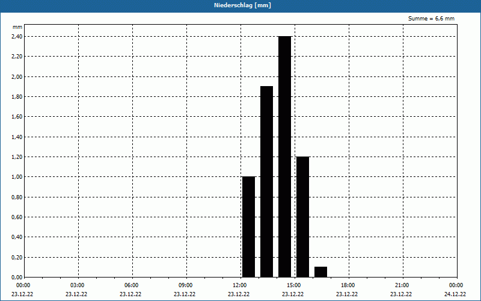Click the 0,40 y-axis label
Screen dimensions: 481x301
click(x=17, y=237)
